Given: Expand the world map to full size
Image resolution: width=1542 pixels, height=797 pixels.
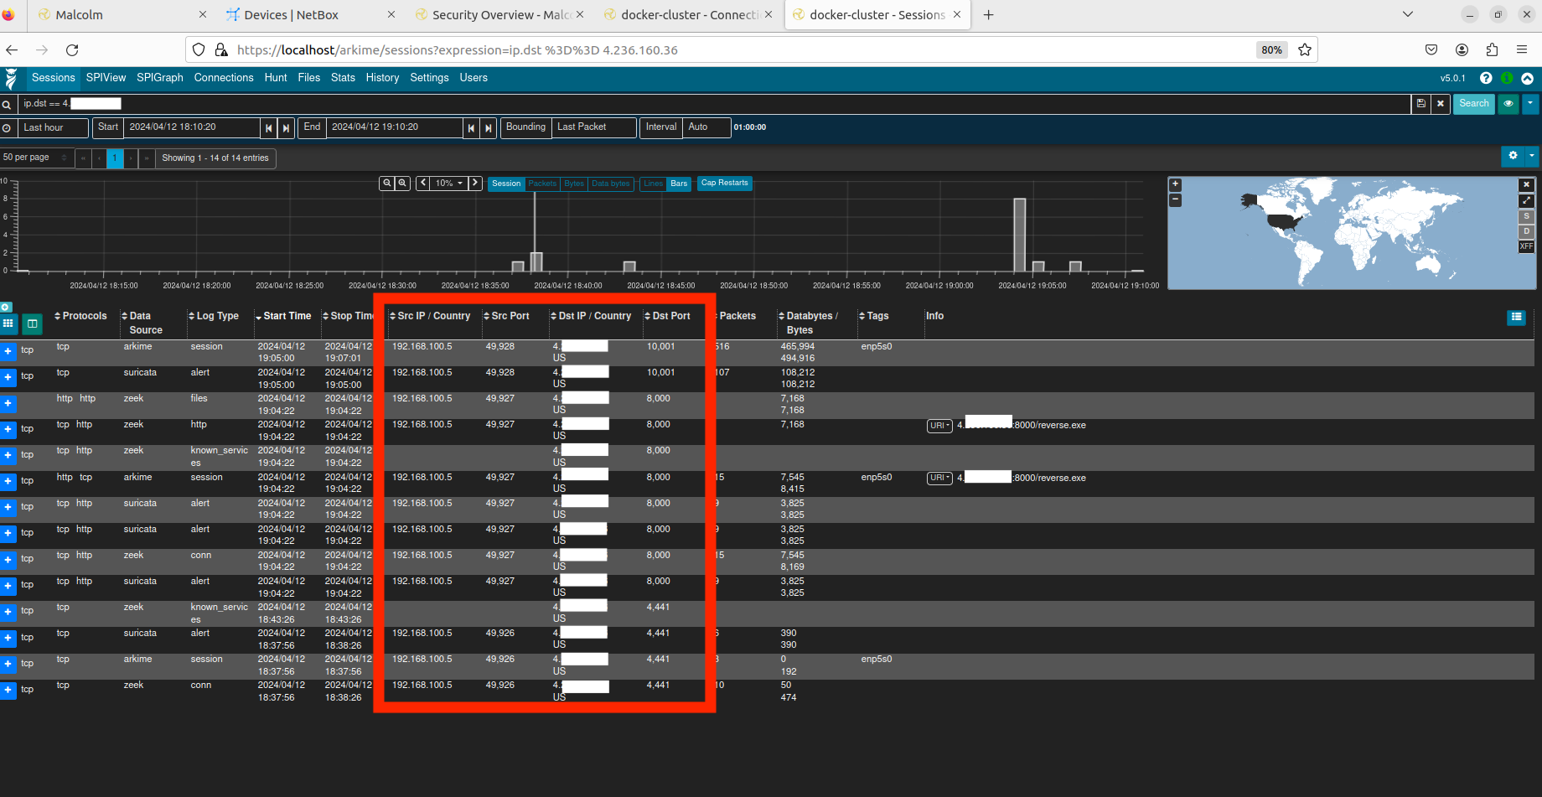Looking at the screenshot, I should point(1526,201).
